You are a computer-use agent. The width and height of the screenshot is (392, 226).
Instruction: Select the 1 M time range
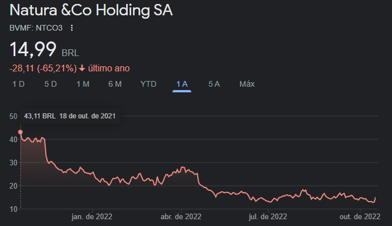point(83,84)
